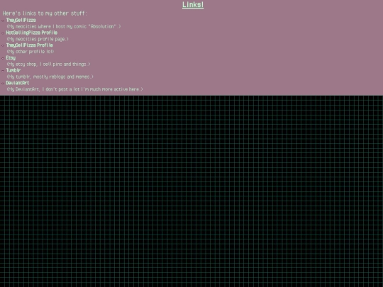383x287 pixels.
Task: Open the NotSellingPizza Profile link
Action: [32, 33]
